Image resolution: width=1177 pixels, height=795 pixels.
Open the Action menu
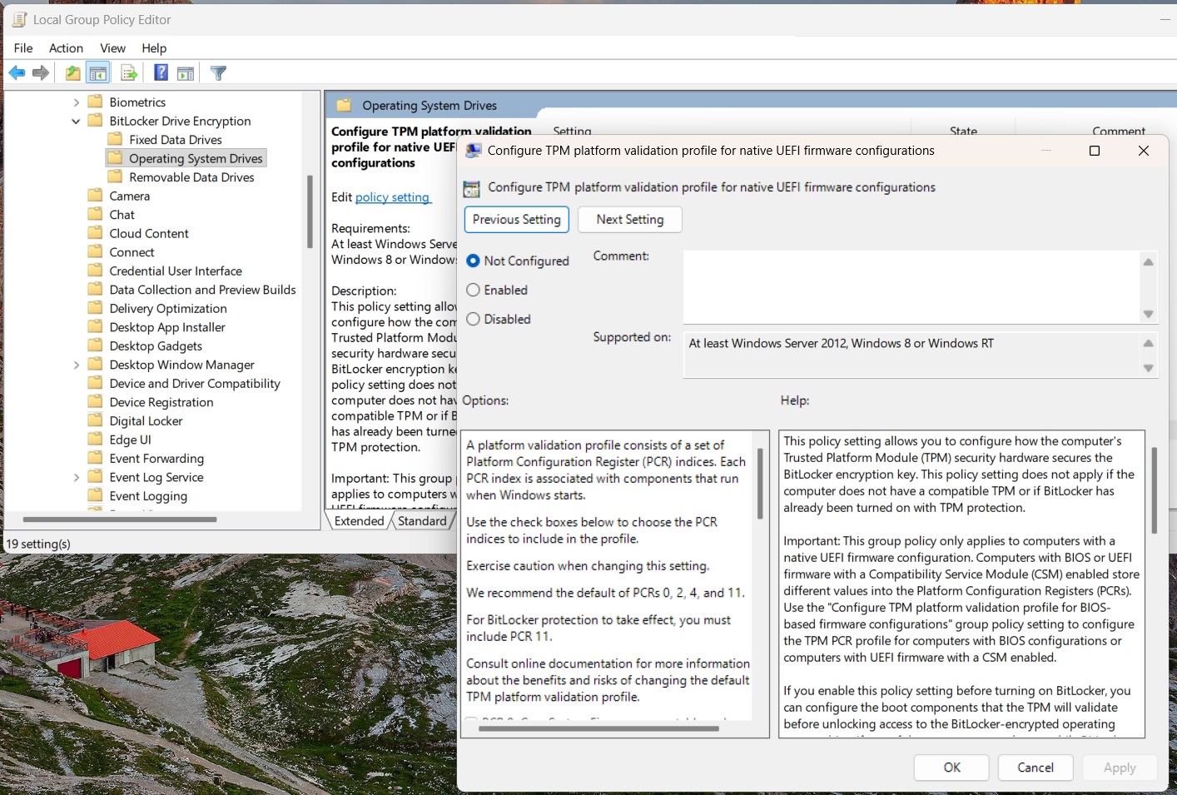[66, 47]
